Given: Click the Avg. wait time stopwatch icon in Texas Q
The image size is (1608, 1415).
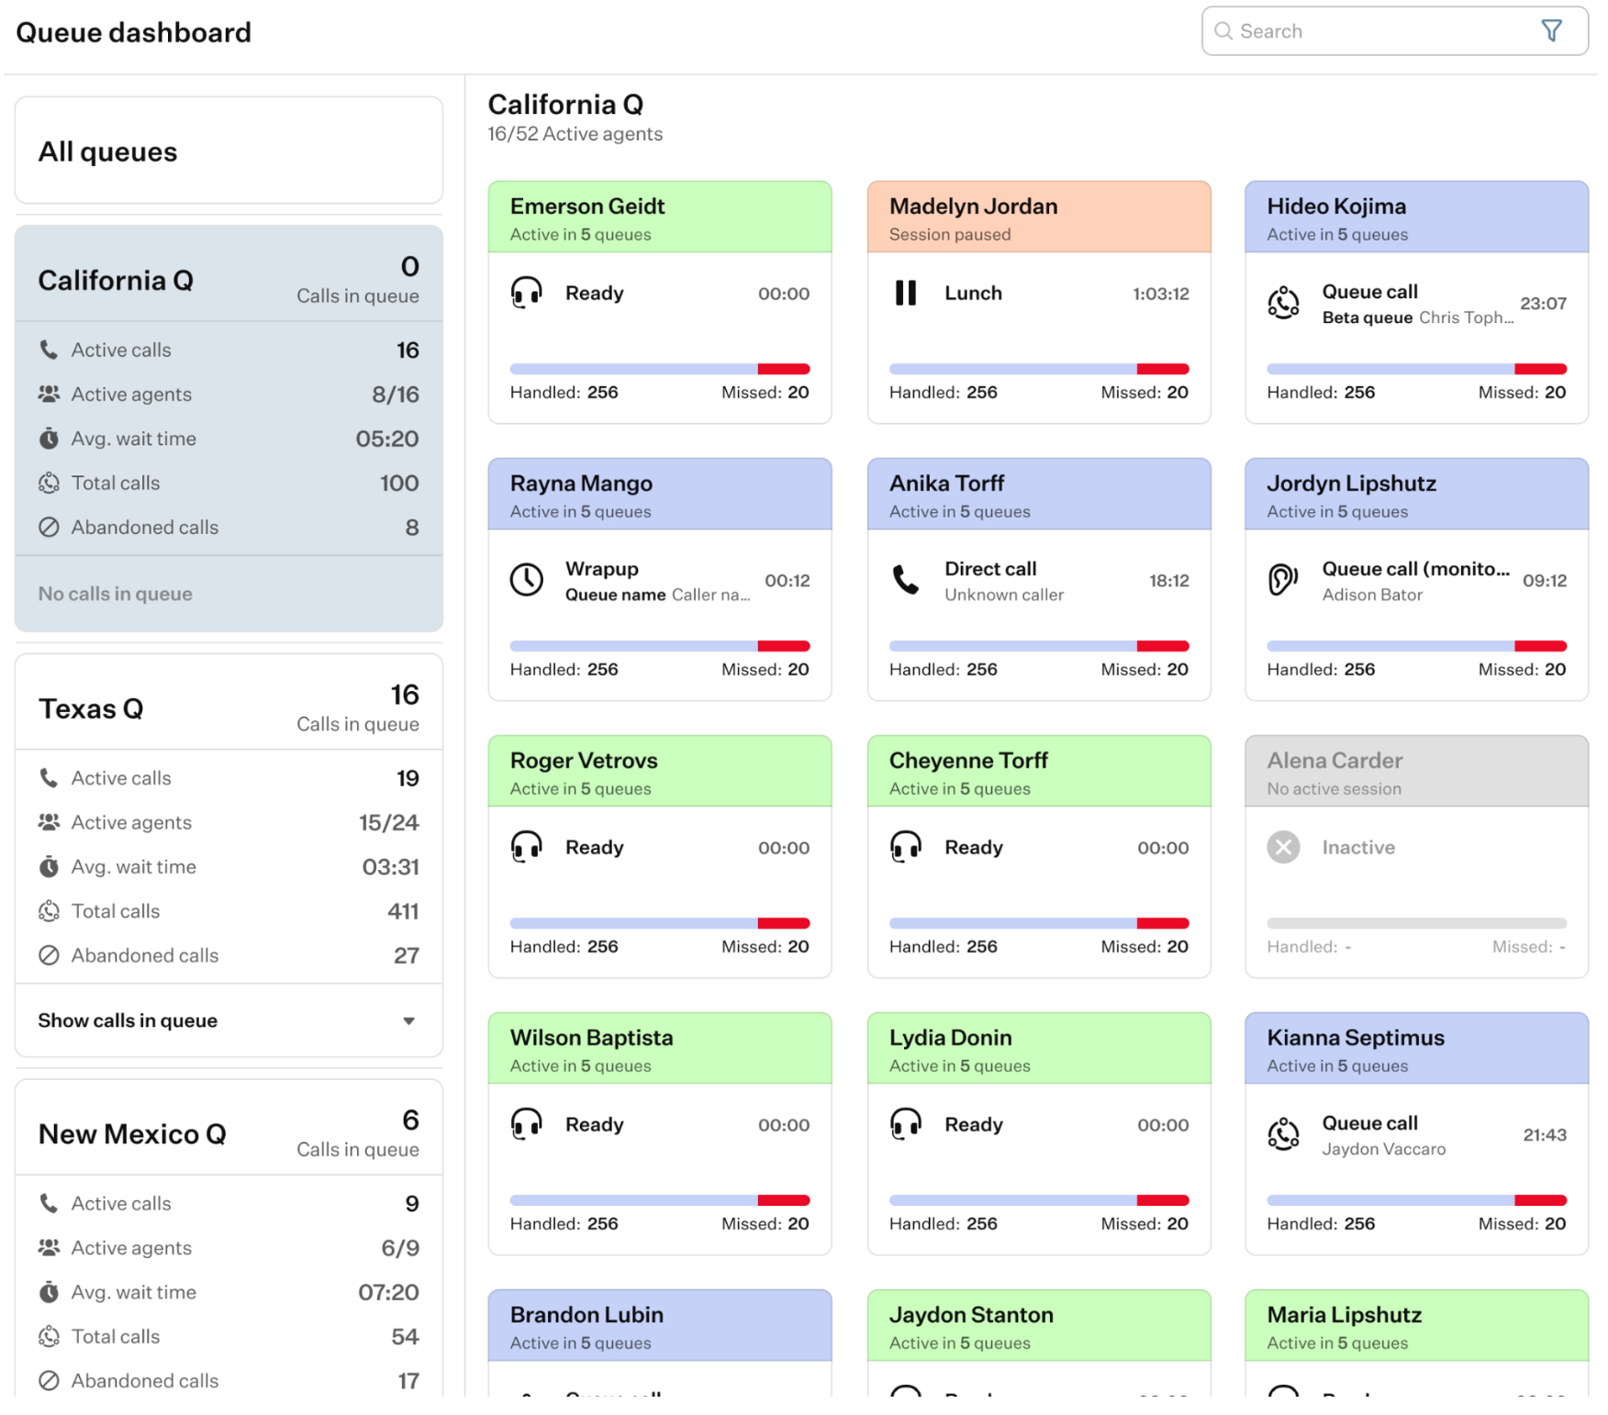Looking at the screenshot, I should pyautogui.click(x=49, y=867).
